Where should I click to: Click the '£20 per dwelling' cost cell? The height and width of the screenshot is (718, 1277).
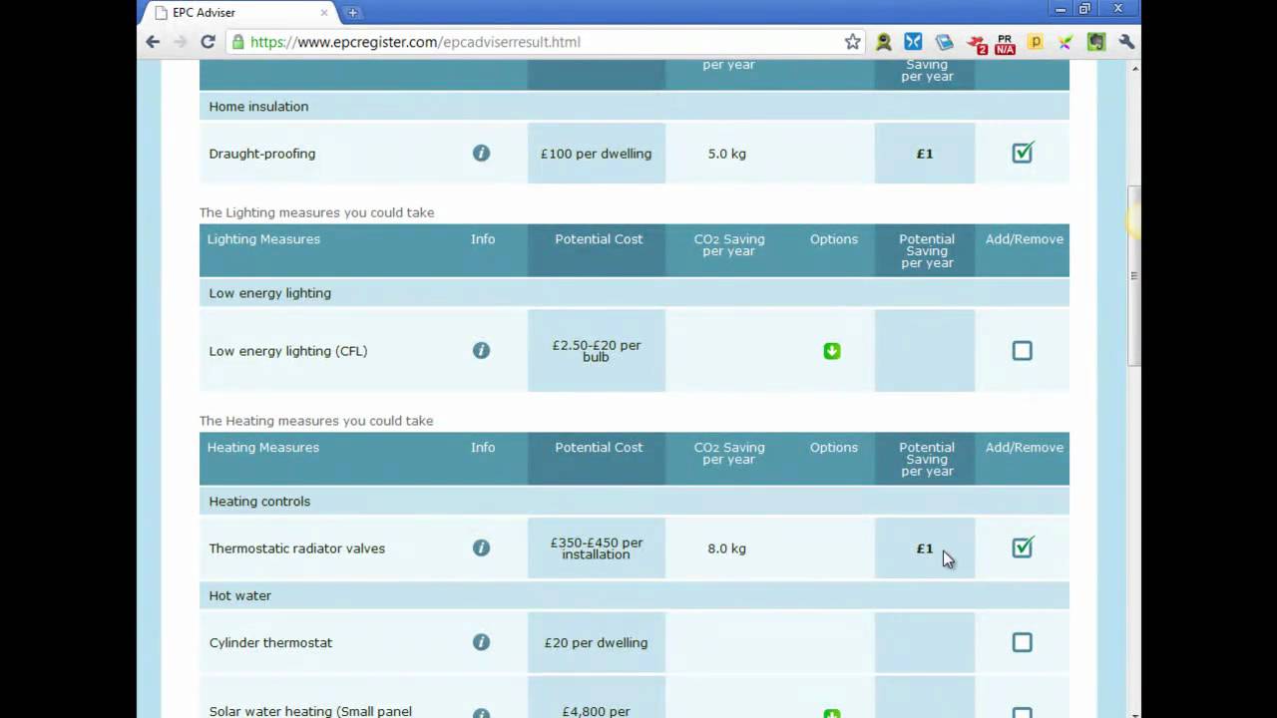(597, 642)
